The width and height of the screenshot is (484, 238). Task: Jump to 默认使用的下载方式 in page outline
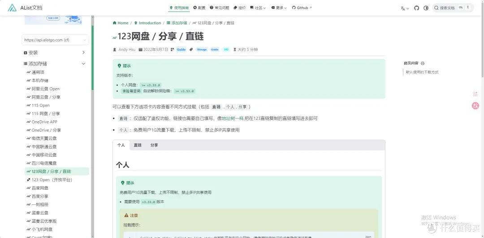(x=422, y=72)
